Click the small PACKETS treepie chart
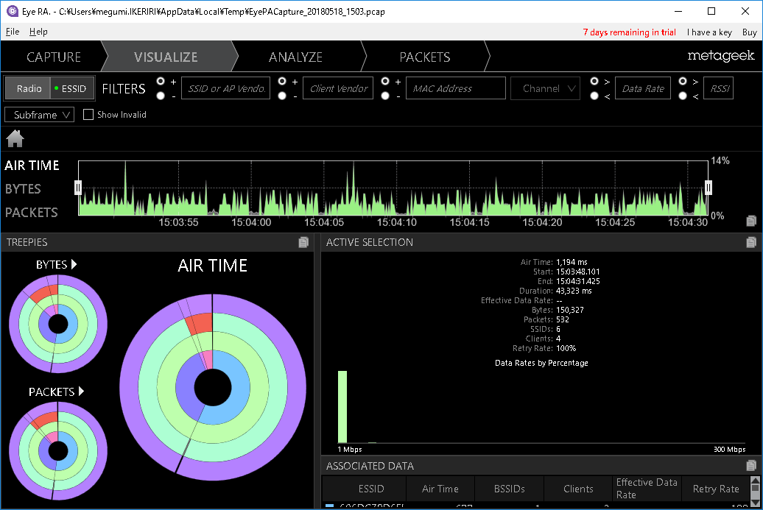The width and height of the screenshot is (763, 510). 58,450
